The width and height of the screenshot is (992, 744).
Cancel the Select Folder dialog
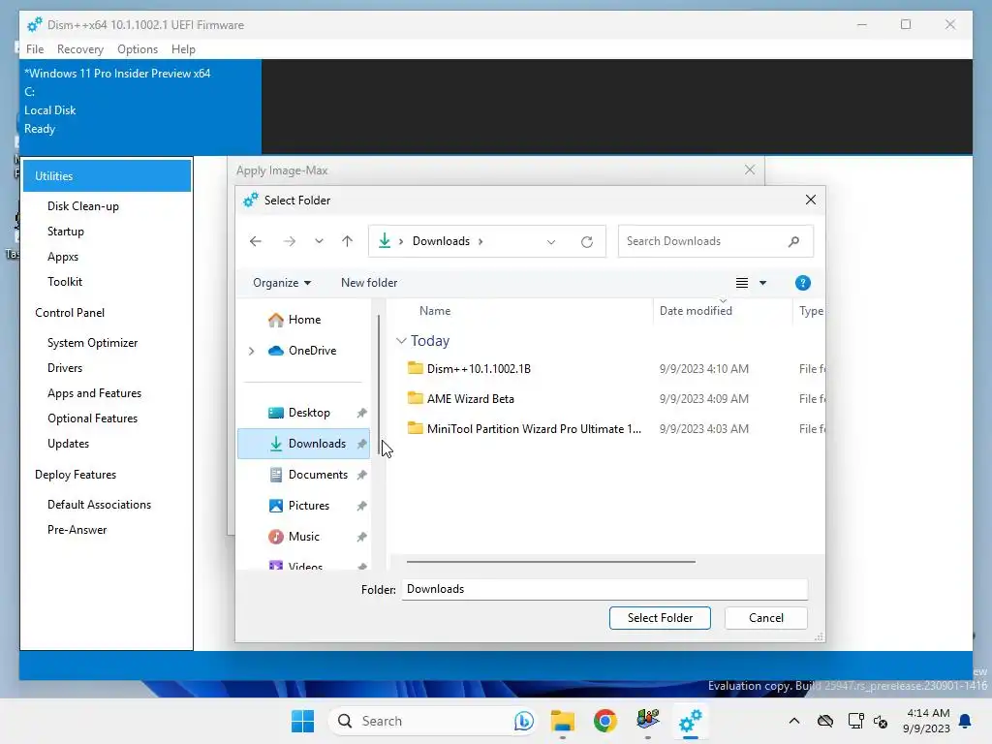click(x=765, y=618)
